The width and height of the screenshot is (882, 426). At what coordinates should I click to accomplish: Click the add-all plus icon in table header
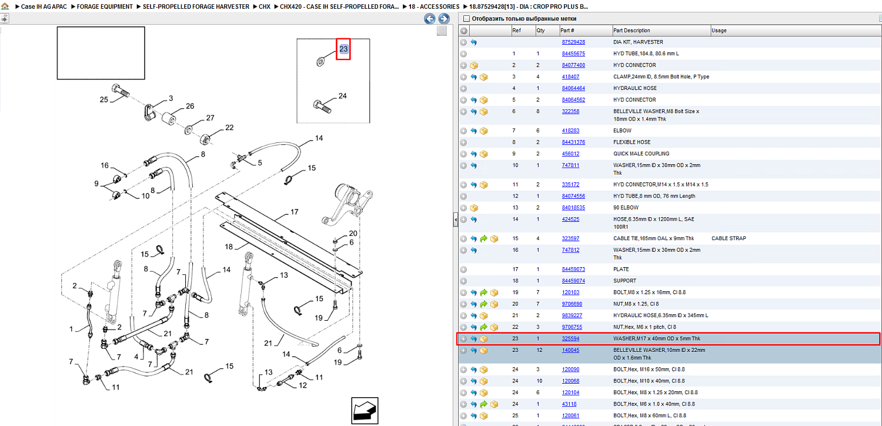(464, 31)
